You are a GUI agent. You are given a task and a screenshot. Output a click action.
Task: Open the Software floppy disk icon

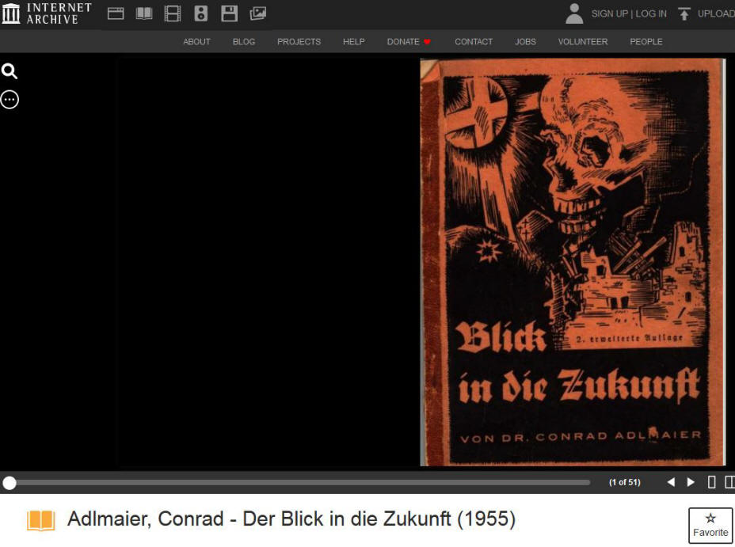click(229, 13)
